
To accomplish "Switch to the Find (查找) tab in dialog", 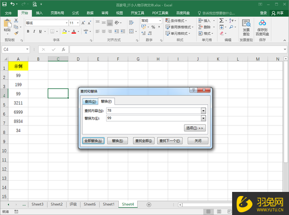I will [90, 101].
